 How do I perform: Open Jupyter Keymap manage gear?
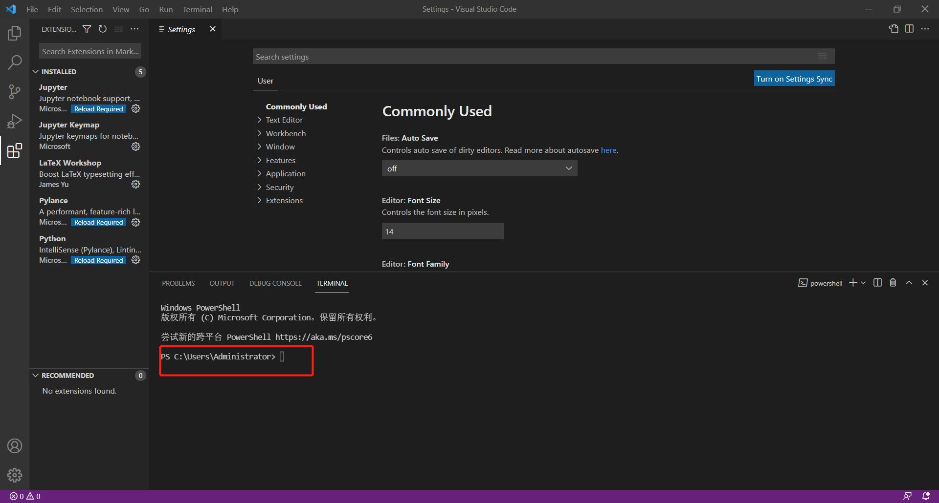tap(136, 147)
